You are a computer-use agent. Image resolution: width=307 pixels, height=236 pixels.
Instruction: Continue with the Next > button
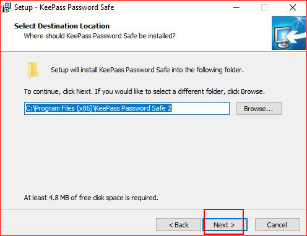pos(225,225)
